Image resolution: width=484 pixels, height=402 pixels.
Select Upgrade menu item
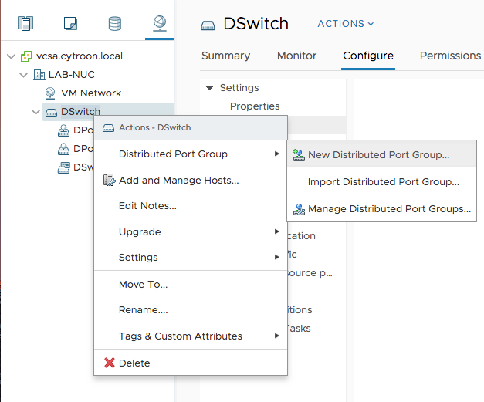(191, 231)
